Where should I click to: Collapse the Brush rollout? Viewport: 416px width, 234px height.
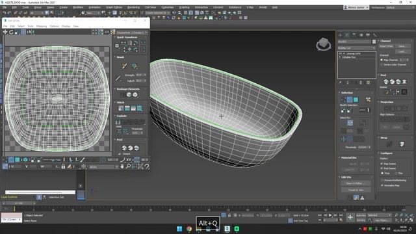point(120,57)
